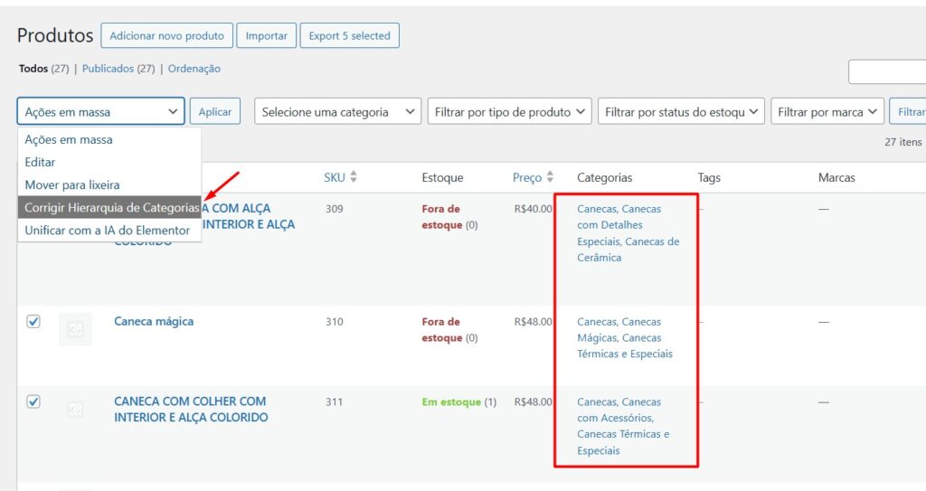Pick Unificar com a IA do Elementor

[107, 230]
